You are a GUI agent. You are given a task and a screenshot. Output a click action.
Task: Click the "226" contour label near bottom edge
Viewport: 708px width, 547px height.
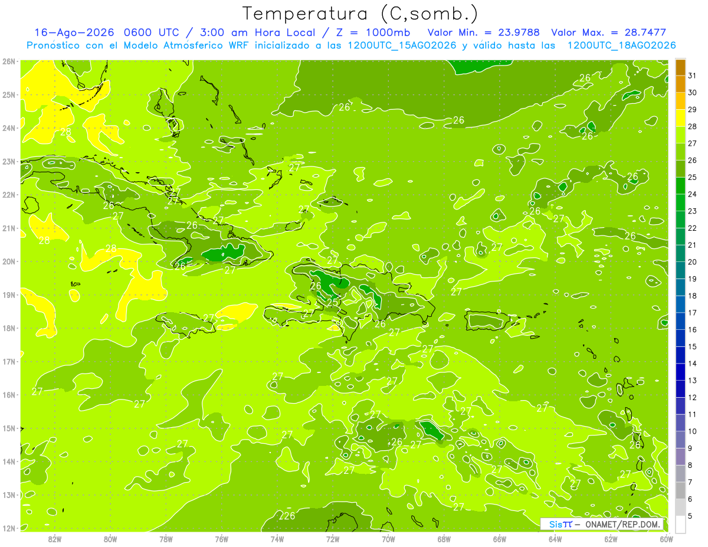pyautogui.click(x=287, y=516)
